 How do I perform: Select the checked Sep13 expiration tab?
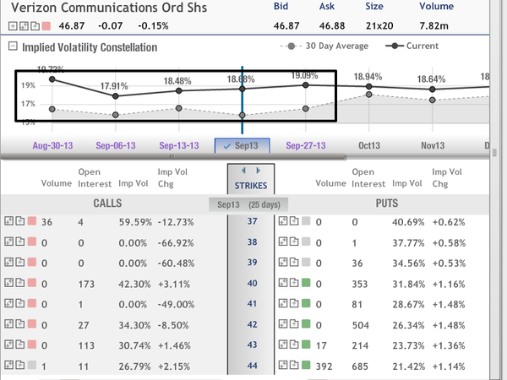tap(243, 146)
